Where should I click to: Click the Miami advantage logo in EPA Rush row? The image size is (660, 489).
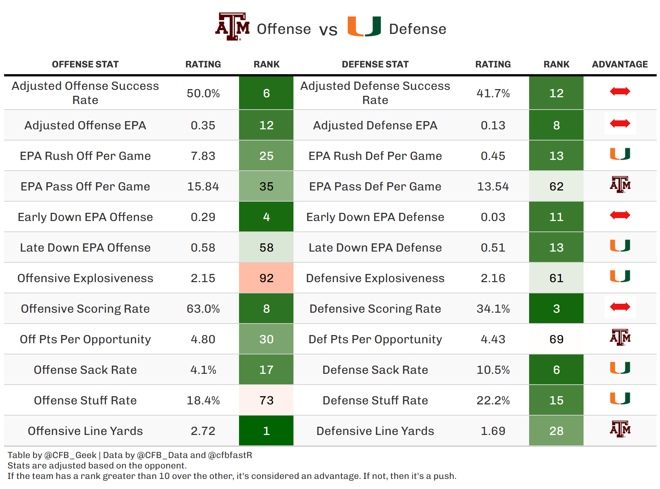620,154
